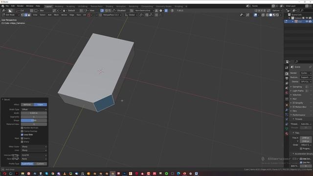Open the Face Strength None dropdown
313x176 pixels.
click(x=34, y=159)
